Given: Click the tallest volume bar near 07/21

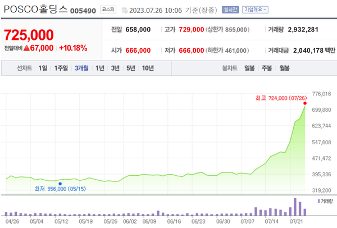Looking at the screenshot, I should pyautogui.click(x=295, y=206).
